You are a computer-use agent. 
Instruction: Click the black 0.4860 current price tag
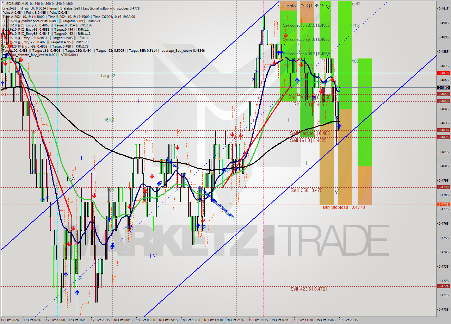click(443, 87)
